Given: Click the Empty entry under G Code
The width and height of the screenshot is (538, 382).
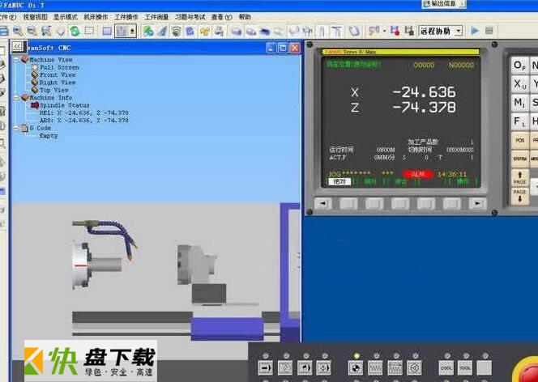Looking at the screenshot, I should tap(49, 136).
